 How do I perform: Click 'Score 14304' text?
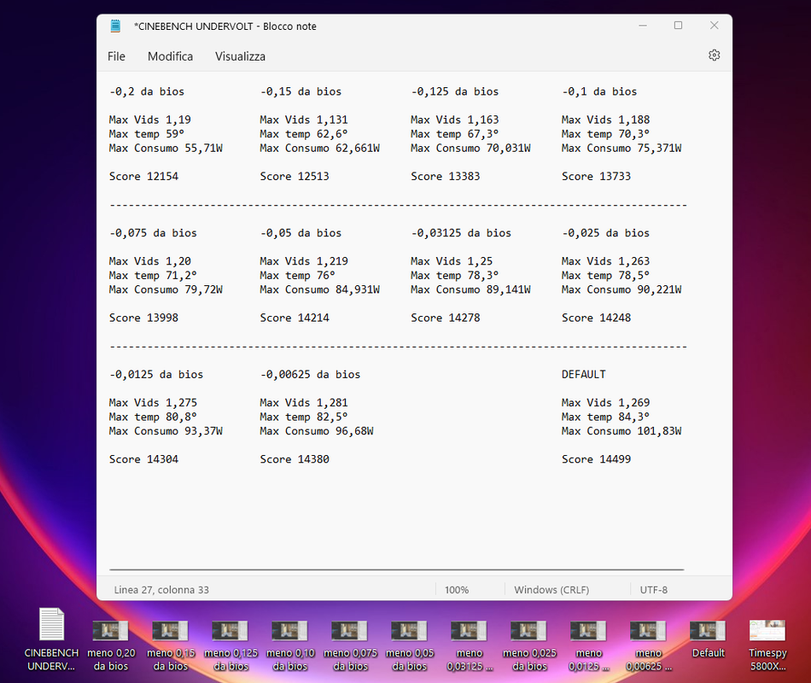pos(143,459)
